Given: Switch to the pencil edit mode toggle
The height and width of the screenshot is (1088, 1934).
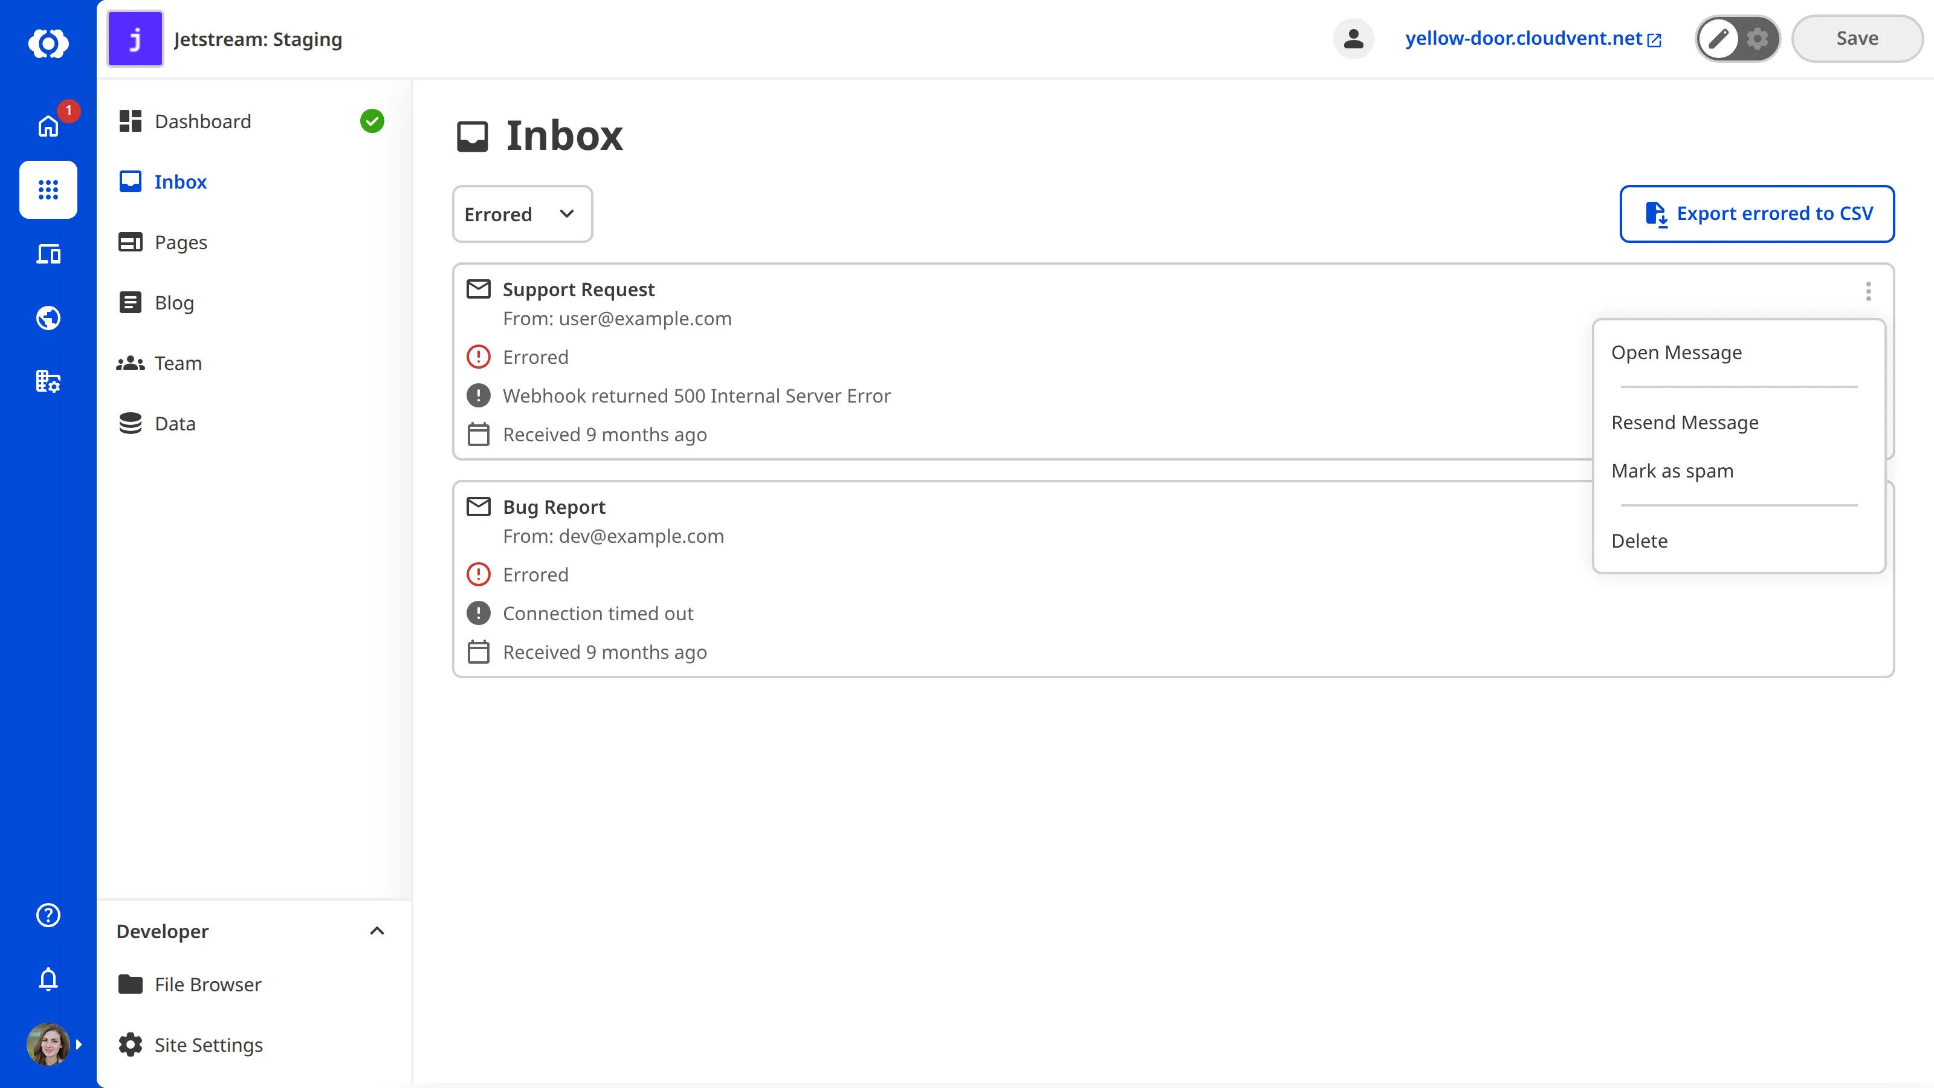Looking at the screenshot, I should pos(1718,38).
